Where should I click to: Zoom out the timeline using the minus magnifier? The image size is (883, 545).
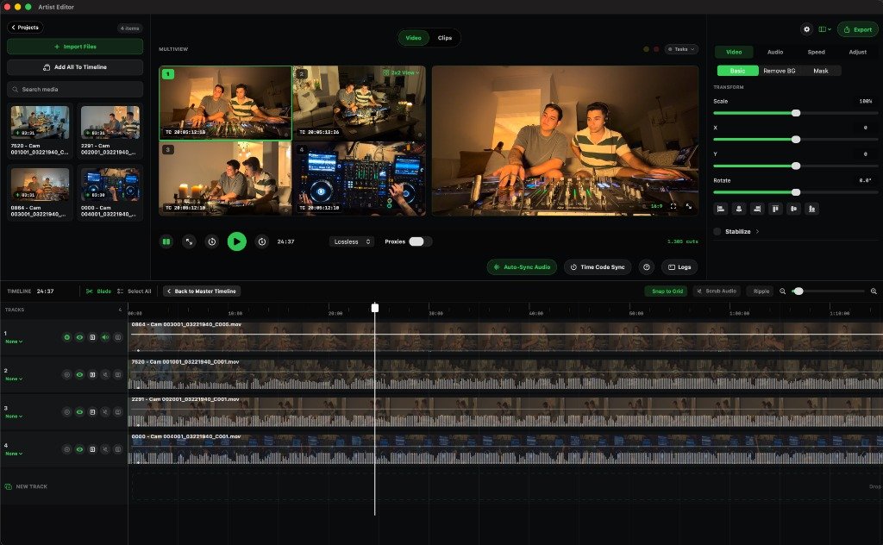click(x=783, y=291)
